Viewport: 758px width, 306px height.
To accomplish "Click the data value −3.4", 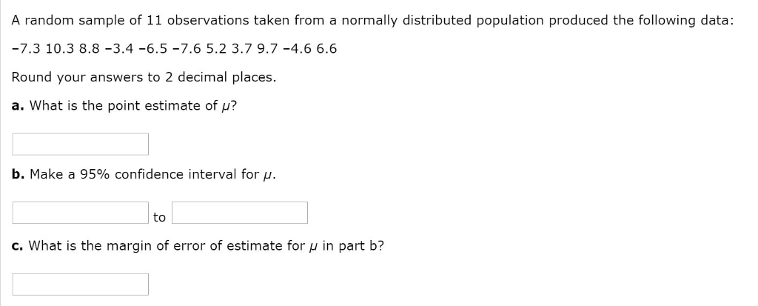I will pos(118,49).
